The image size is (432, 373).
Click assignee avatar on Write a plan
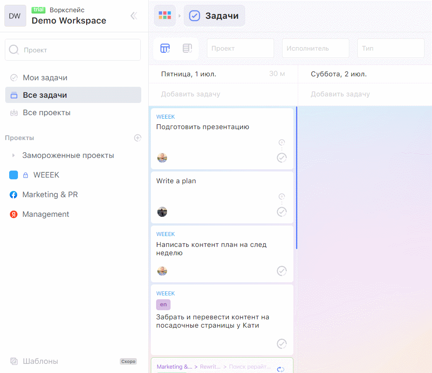[162, 212]
